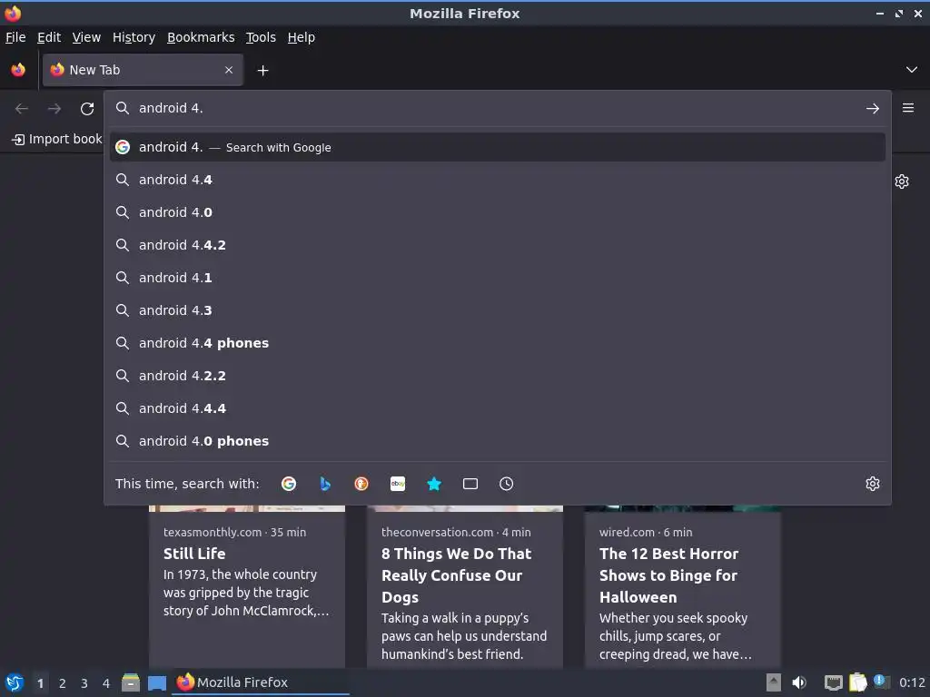Open '8 Things We Do That Really Confuse Our Dogs'
The width and height of the screenshot is (930, 697).
[464, 587]
